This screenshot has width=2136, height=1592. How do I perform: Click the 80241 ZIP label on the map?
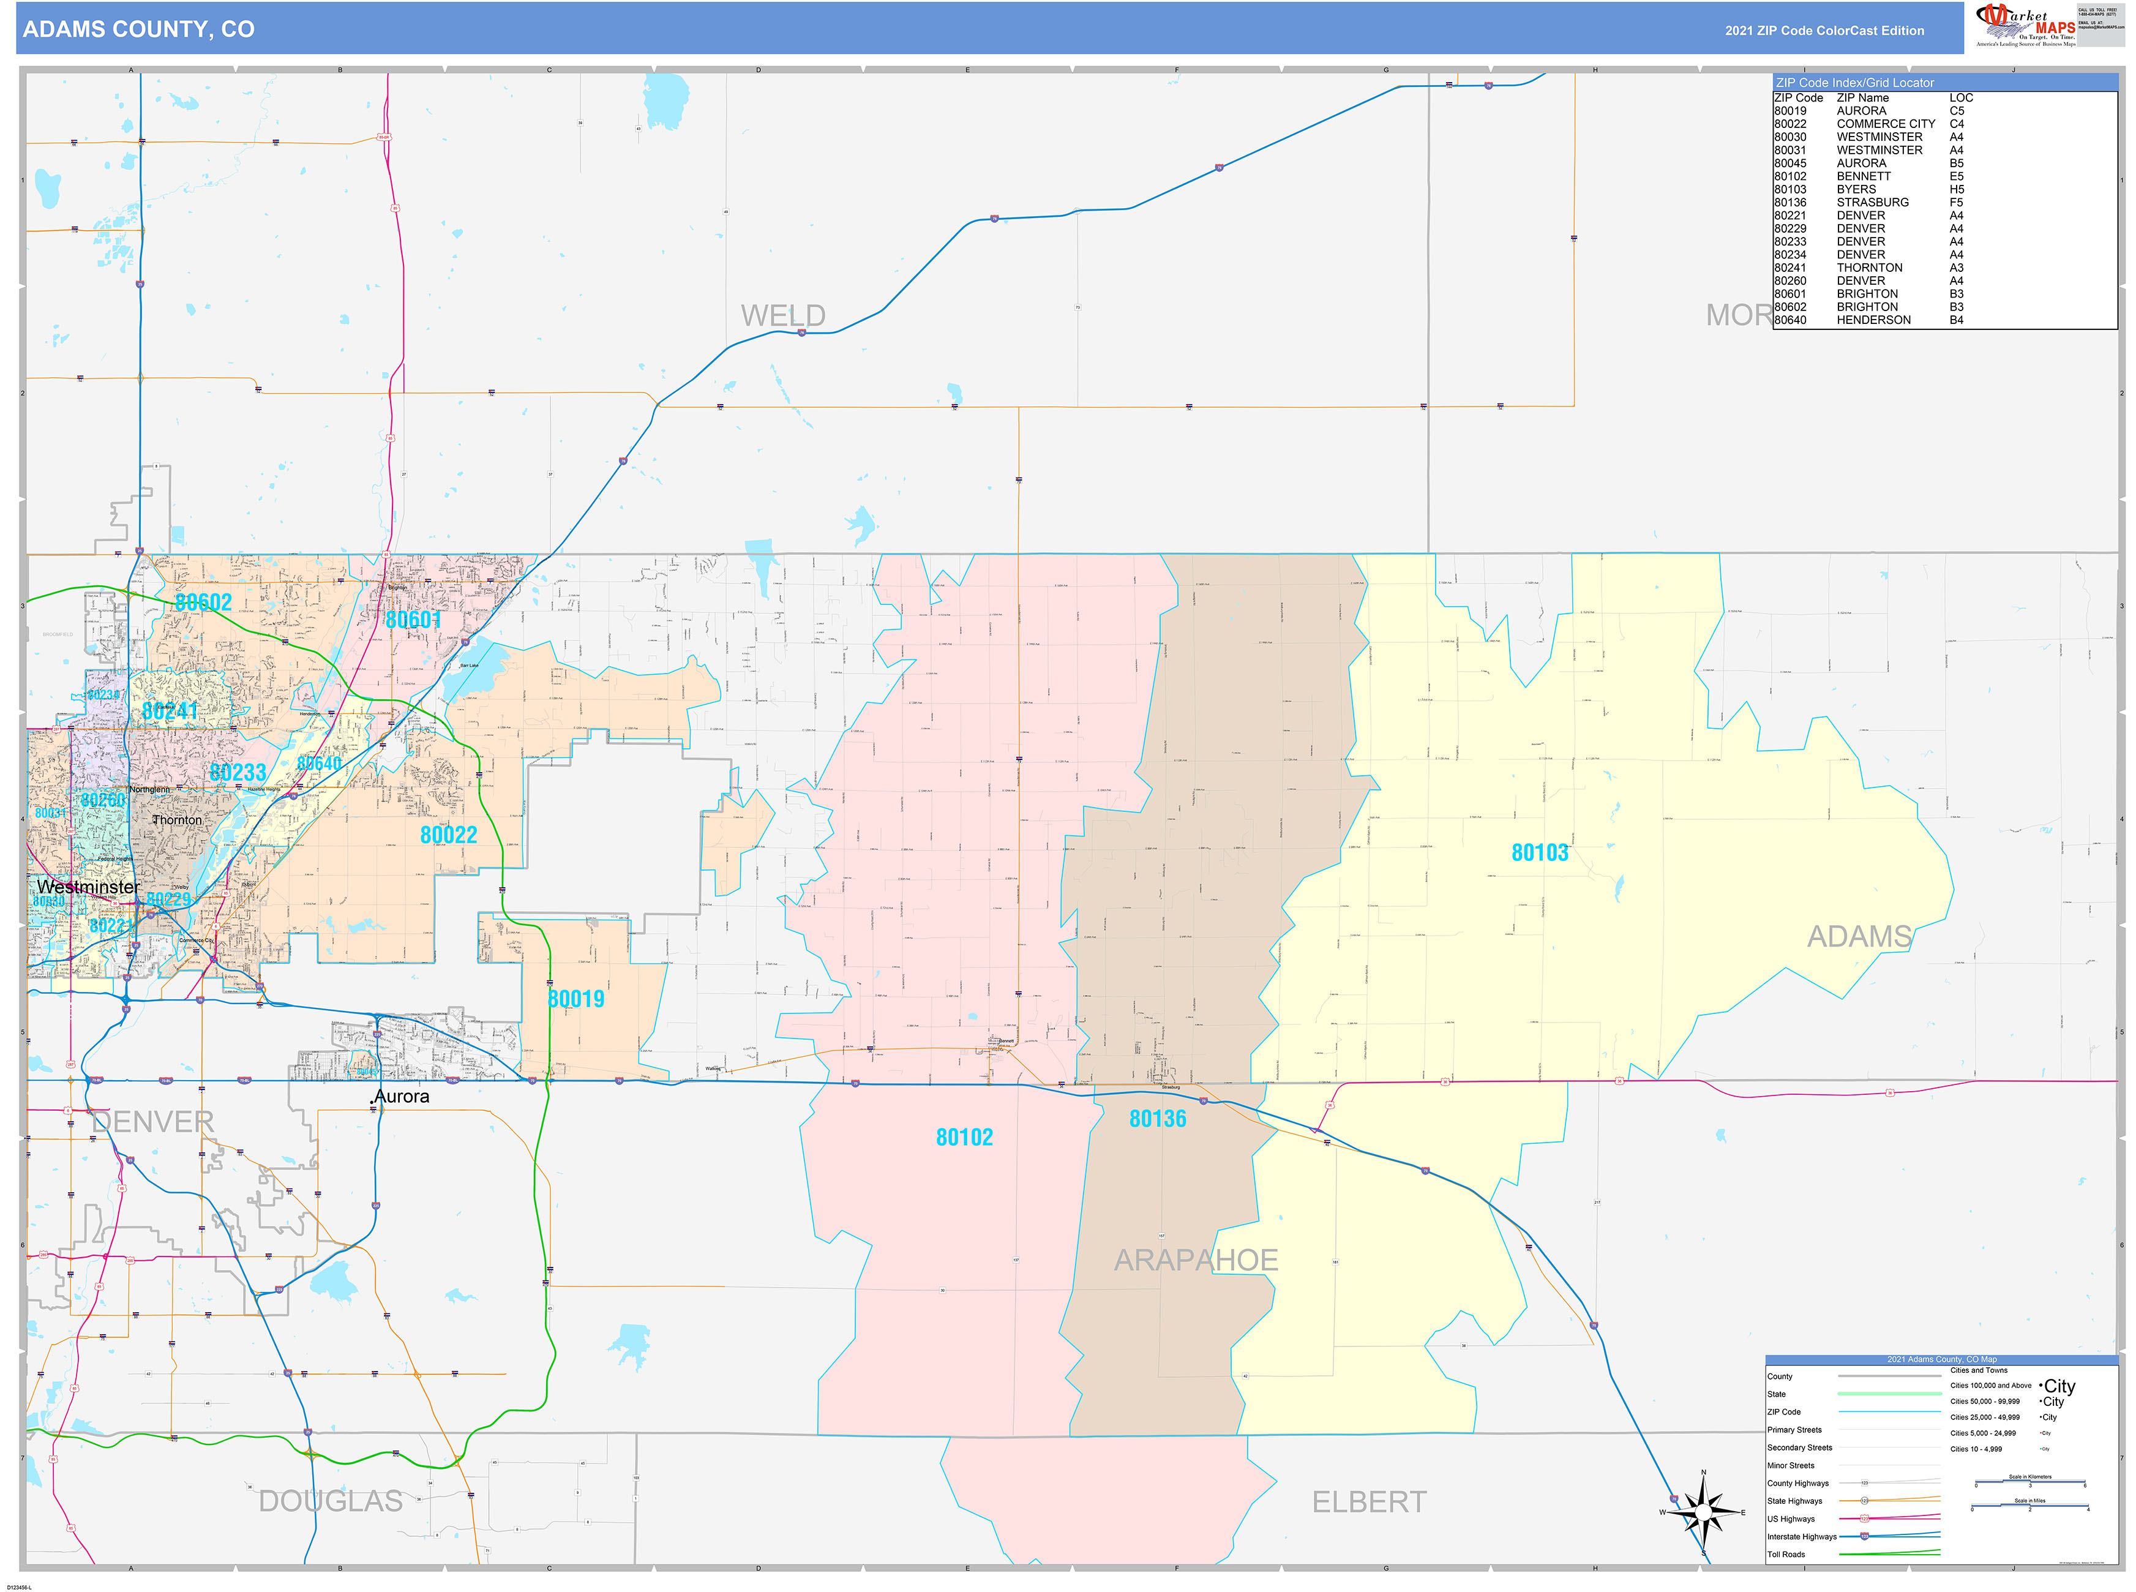click(170, 712)
